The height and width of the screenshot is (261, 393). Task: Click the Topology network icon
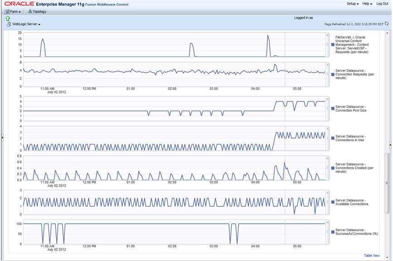pyautogui.click(x=30, y=11)
